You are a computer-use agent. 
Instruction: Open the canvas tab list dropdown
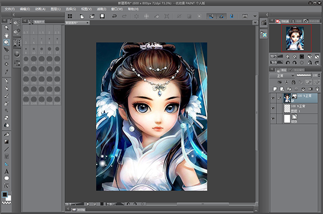(255, 23)
